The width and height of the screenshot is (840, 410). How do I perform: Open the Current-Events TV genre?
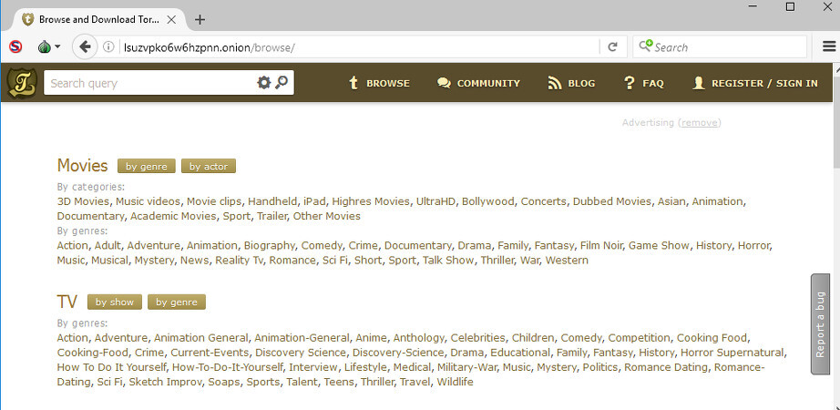click(210, 353)
